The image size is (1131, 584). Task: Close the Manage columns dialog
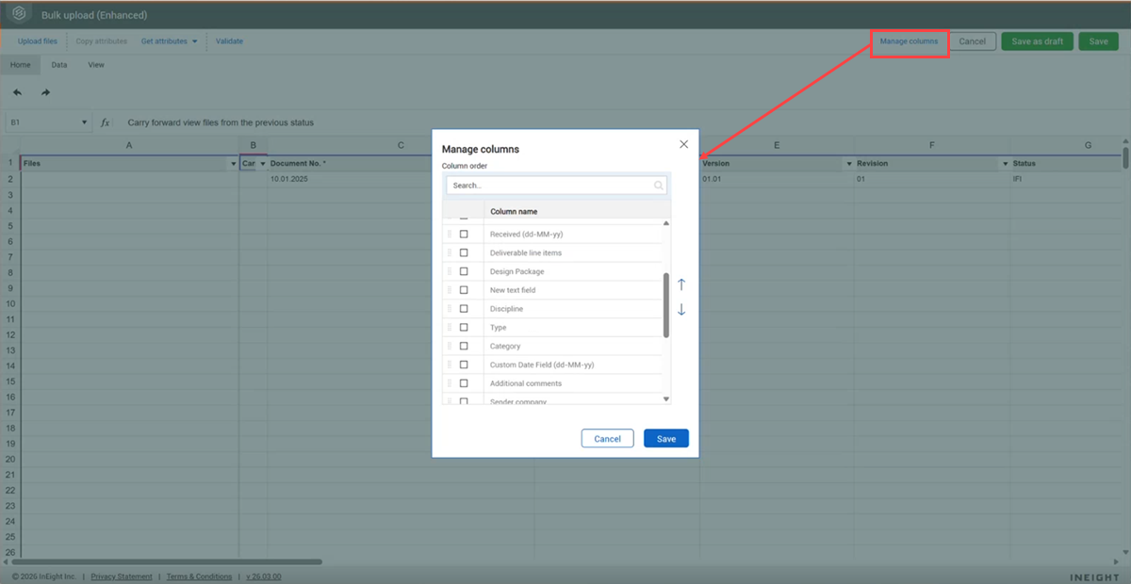click(x=683, y=144)
